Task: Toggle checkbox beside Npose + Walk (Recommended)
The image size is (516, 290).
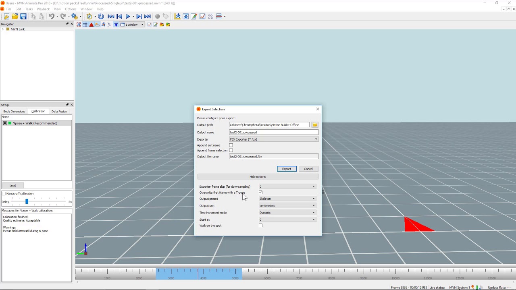Action: [5, 123]
